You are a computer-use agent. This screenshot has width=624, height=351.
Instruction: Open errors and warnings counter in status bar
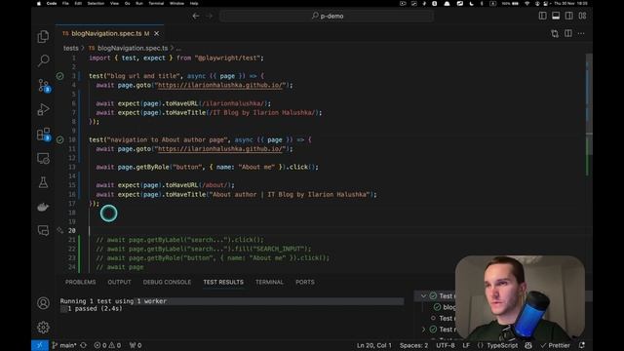(107, 345)
